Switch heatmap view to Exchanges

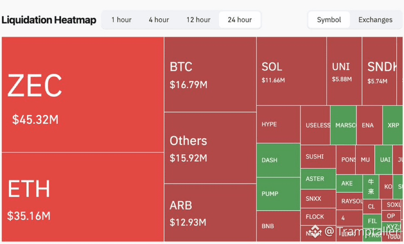coord(375,20)
